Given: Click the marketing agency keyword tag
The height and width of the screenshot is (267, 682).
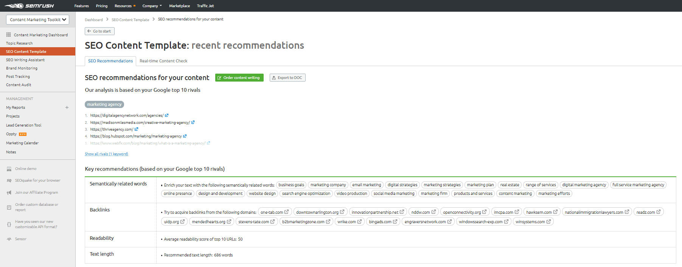Looking at the screenshot, I should coord(104,104).
